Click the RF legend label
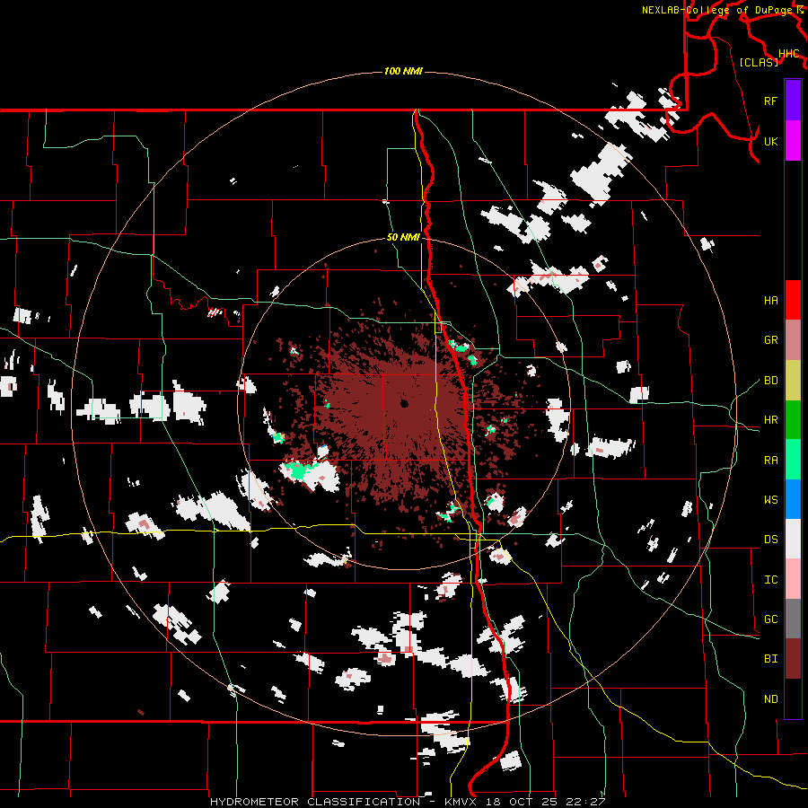 point(770,101)
